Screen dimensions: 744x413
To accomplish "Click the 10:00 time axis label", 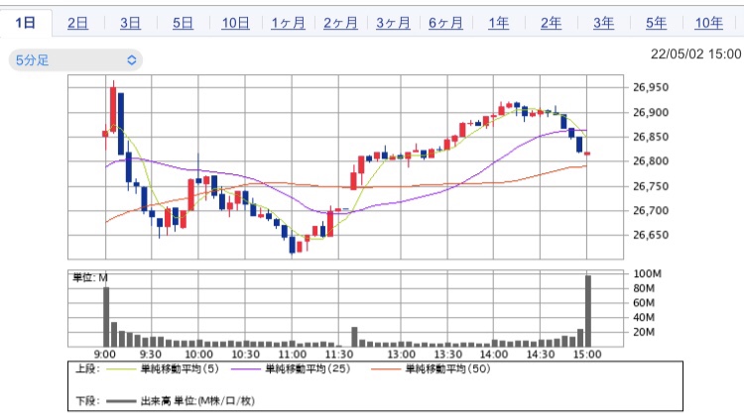I will [198, 355].
